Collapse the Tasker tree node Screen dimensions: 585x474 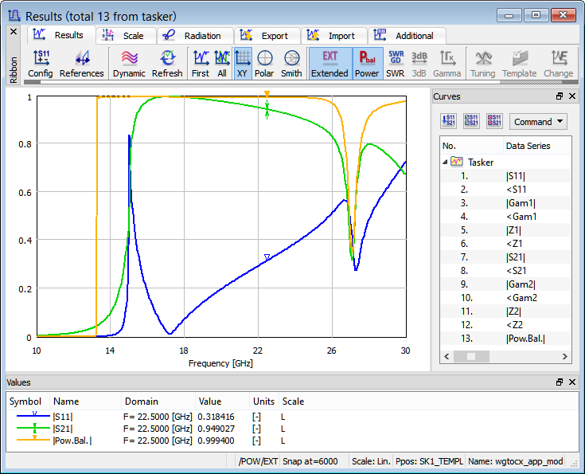click(x=446, y=162)
